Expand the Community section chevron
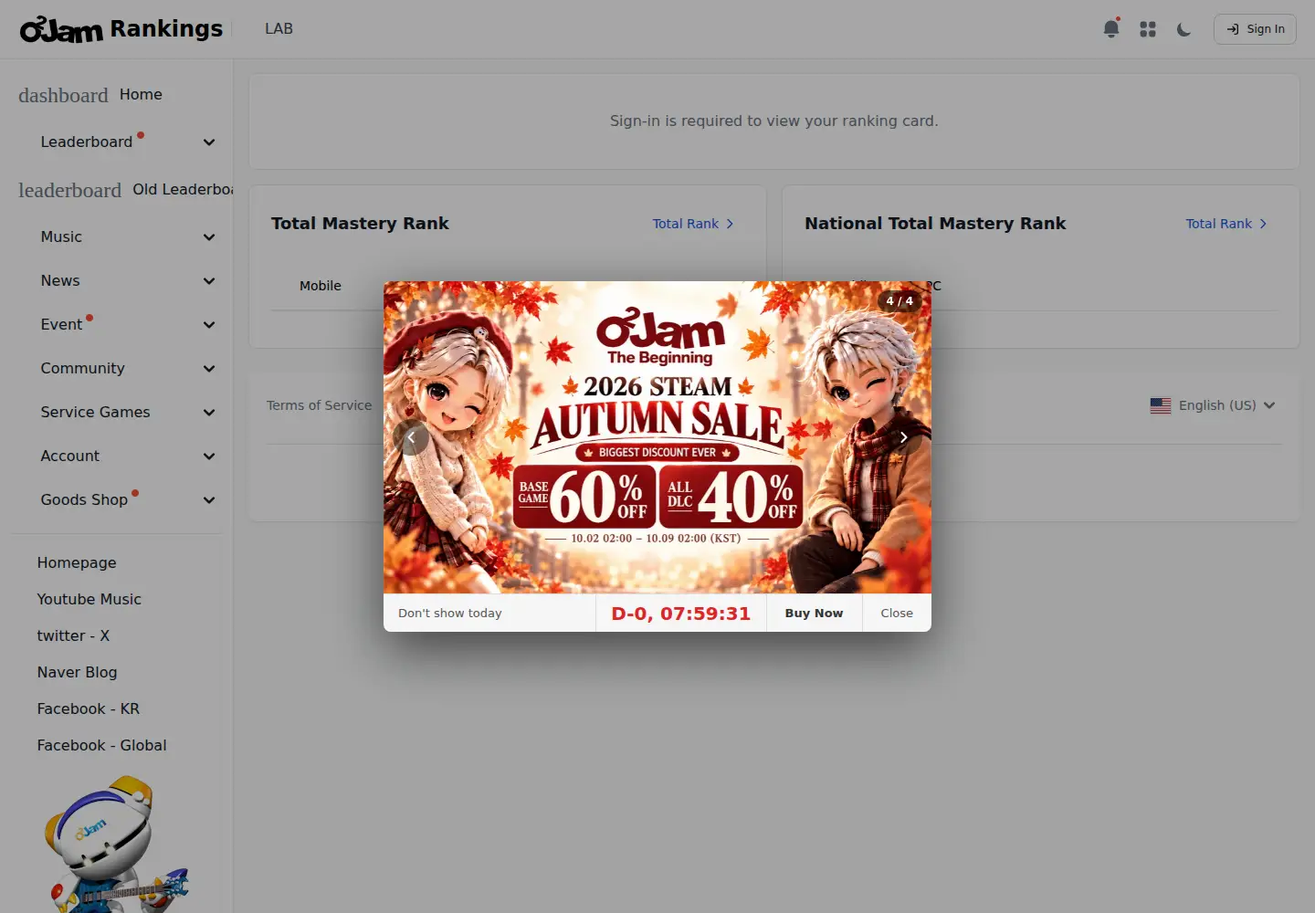Viewport: 1315px width, 913px height. [x=209, y=369]
